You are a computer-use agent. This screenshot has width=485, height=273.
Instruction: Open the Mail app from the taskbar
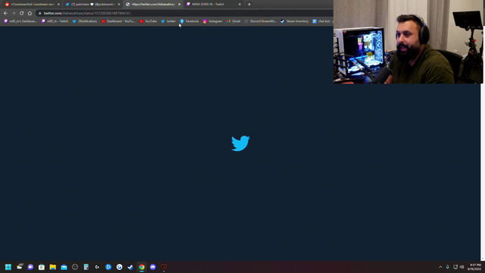coord(64,267)
